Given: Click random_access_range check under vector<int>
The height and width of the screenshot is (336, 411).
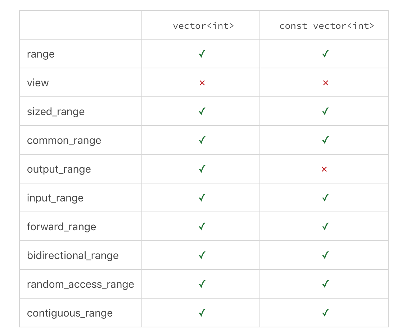Looking at the screenshot, I should point(202,284).
